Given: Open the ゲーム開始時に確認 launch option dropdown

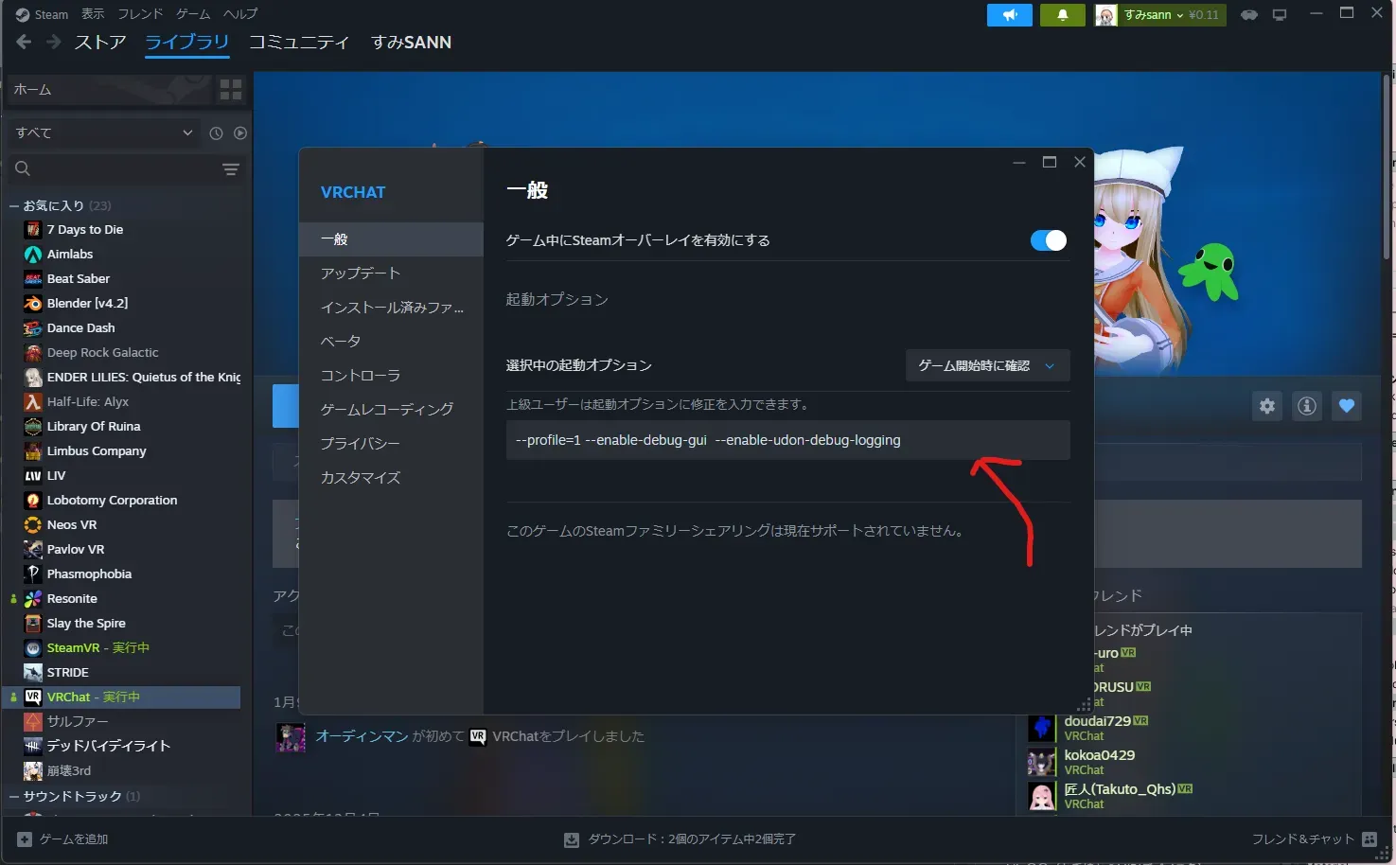Looking at the screenshot, I should tap(987, 366).
